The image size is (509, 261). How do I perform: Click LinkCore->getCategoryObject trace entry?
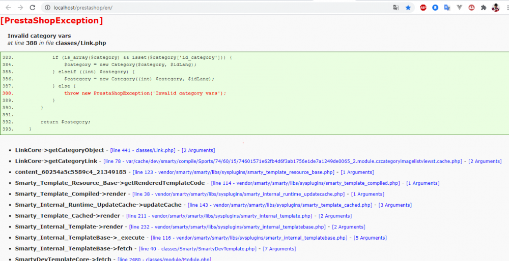click(60, 150)
